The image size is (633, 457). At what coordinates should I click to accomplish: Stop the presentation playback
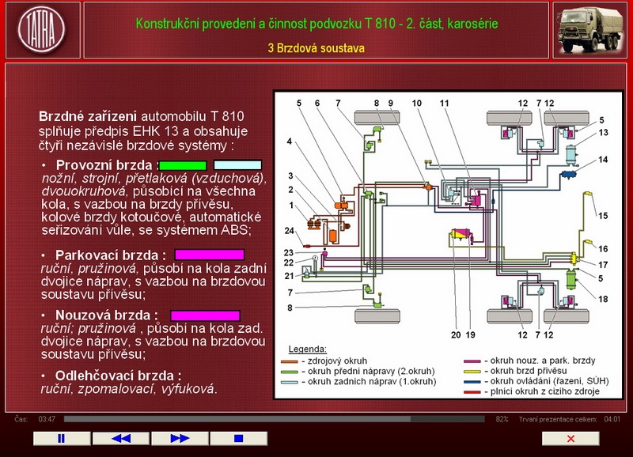[x=239, y=439]
